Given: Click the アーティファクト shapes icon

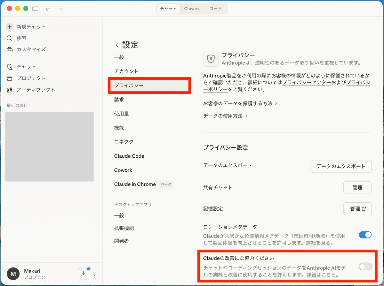Looking at the screenshot, I should click(10, 90).
